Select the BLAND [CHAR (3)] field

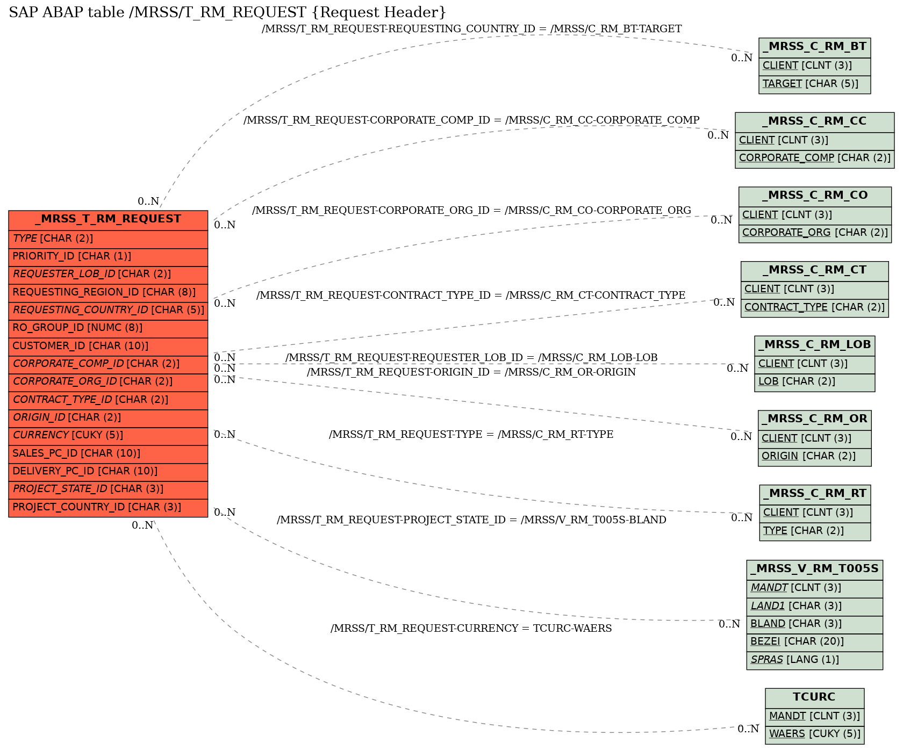(x=814, y=624)
